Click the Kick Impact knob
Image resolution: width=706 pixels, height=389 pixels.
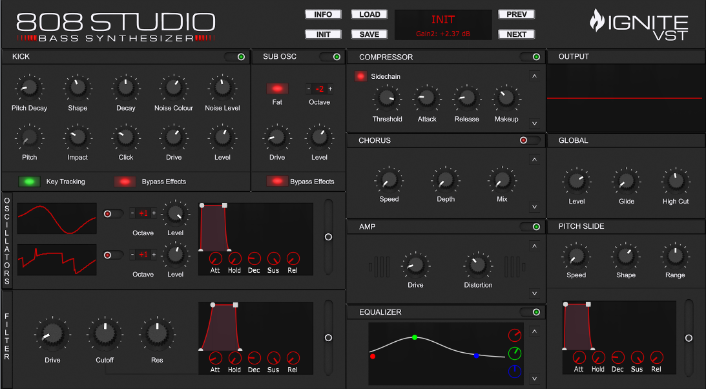pos(78,138)
